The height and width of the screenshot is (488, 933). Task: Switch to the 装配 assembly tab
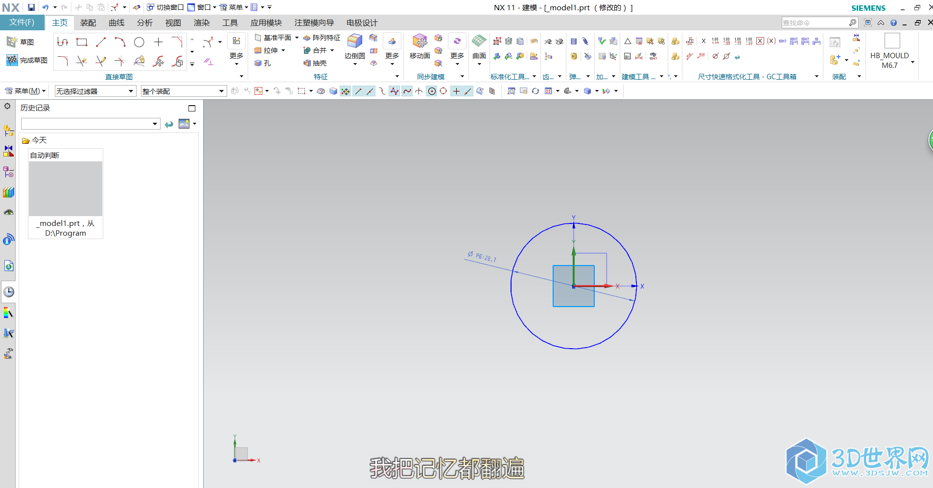click(88, 23)
